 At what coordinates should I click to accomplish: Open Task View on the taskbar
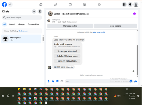click(x=13, y=96)
